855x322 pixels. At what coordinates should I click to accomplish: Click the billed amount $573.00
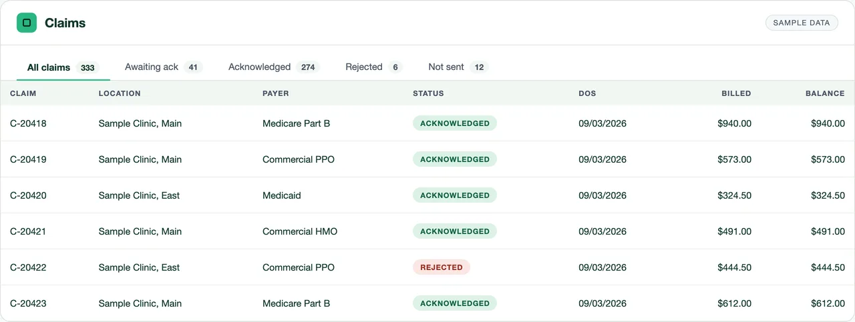tap(734, 159)
